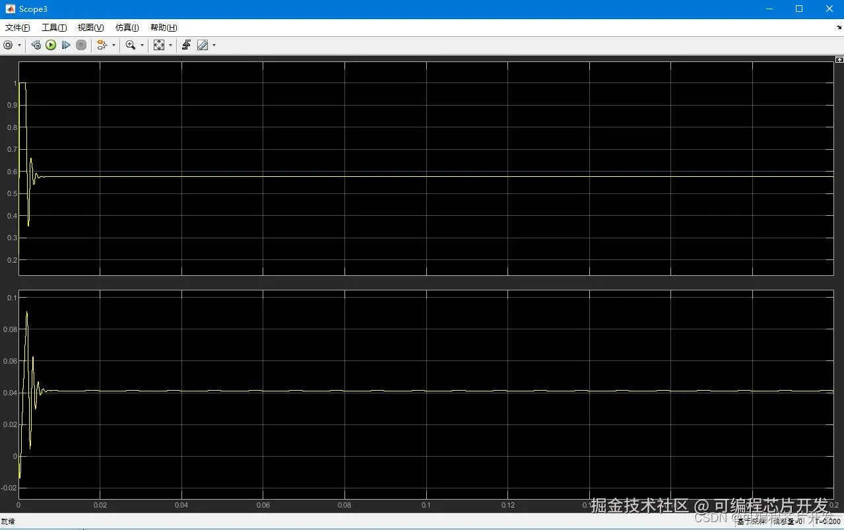This screenshot has height=530, width=844.
Task: Open the triggers tool icon
Action: point(187,45)
